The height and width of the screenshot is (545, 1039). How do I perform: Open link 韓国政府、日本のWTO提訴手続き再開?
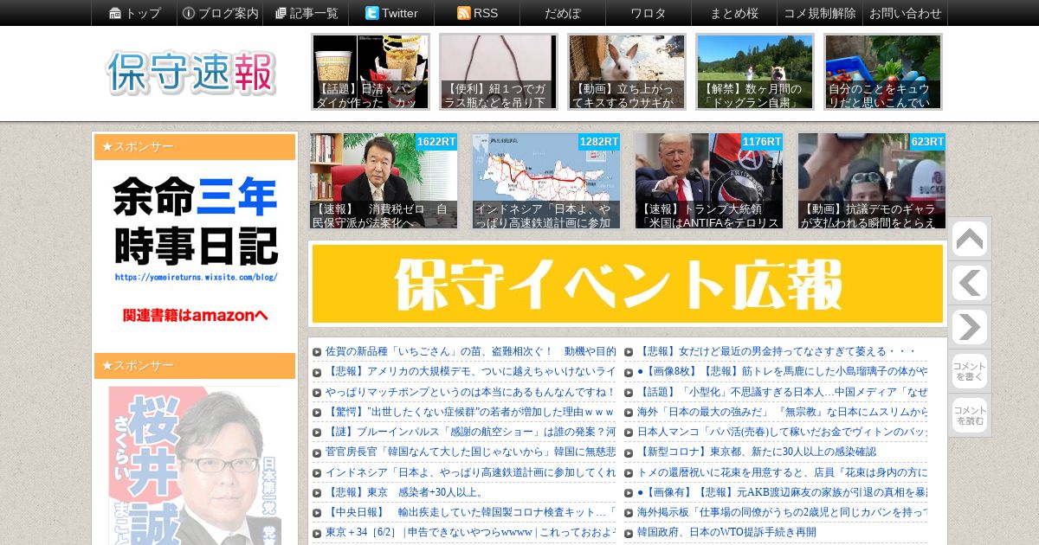coord(726,532)
